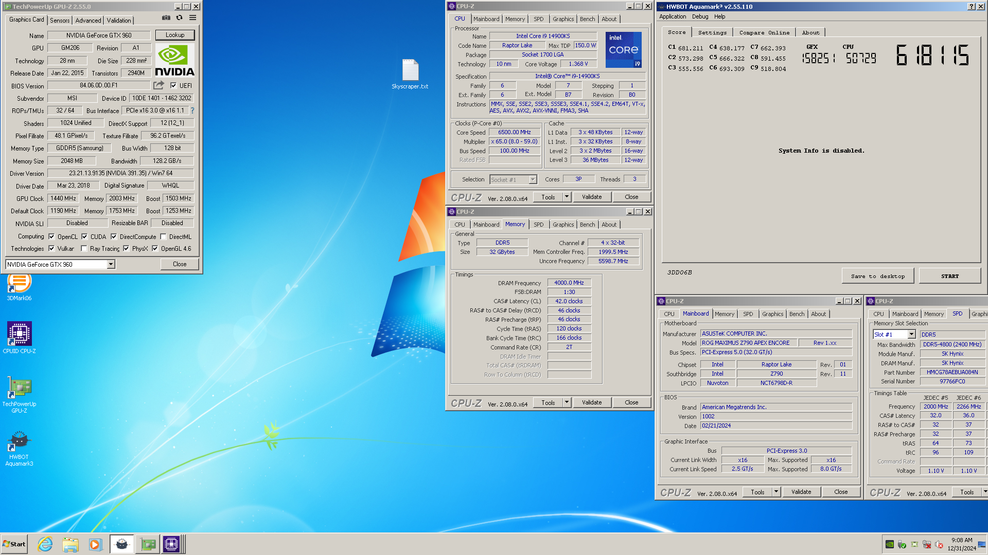Toggle the DirectCompute checkbox
Viewport: 988px width, 555px height.
114,237
